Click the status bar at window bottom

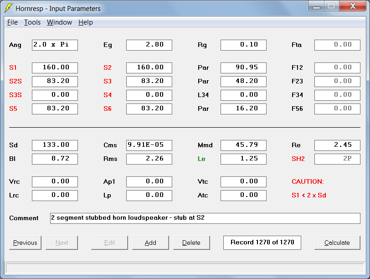(185, 269)
